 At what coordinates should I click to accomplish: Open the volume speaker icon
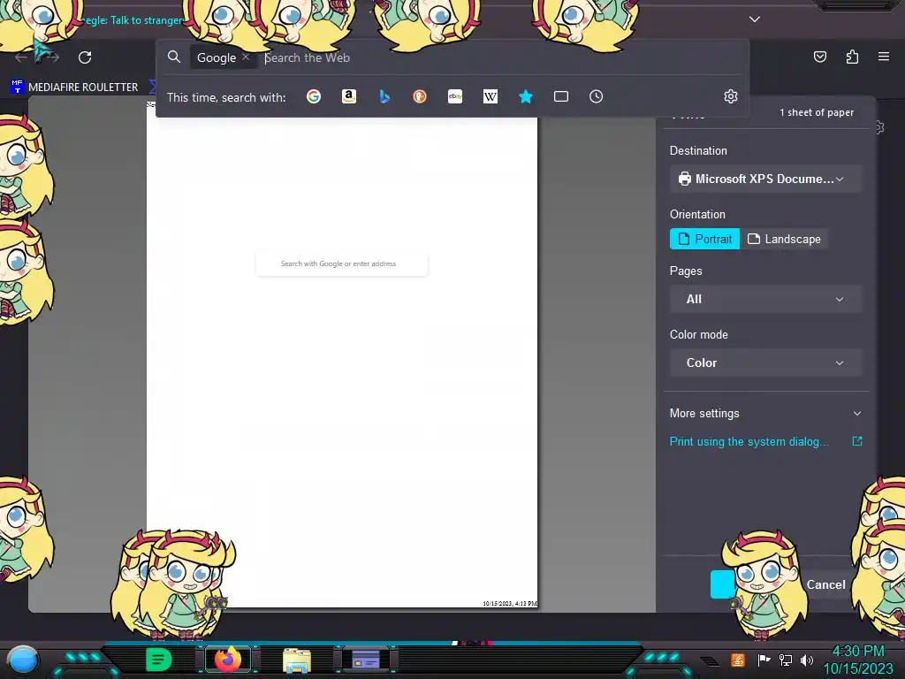point(807,660)
